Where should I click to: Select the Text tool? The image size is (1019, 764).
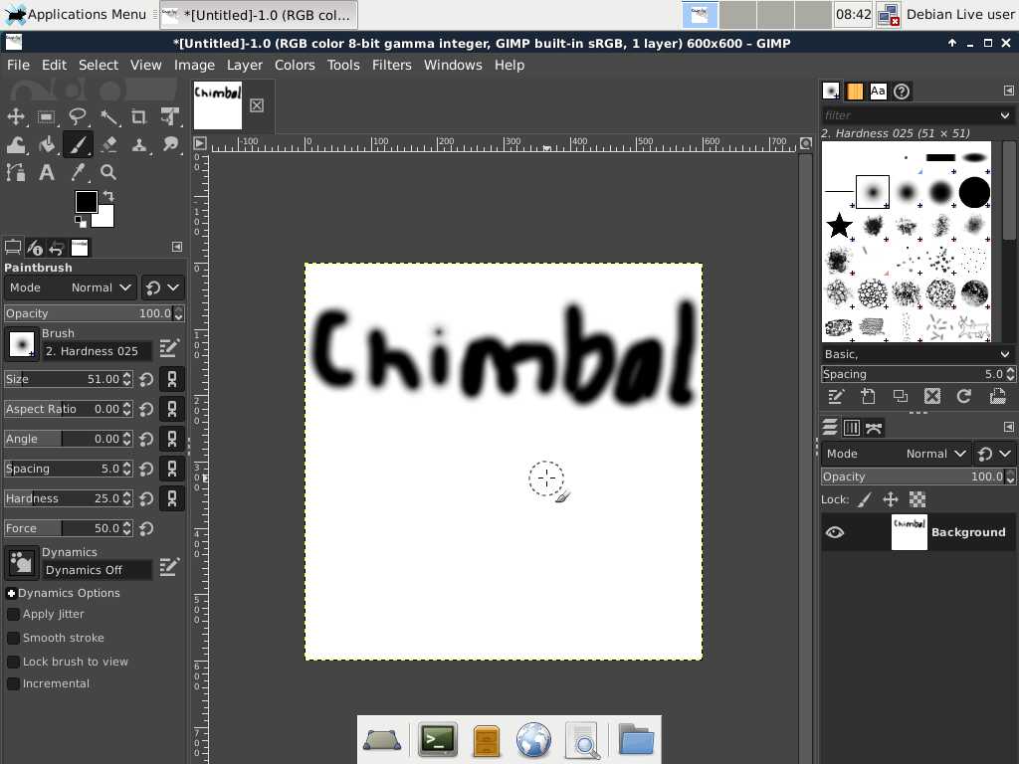pos(46,173)
